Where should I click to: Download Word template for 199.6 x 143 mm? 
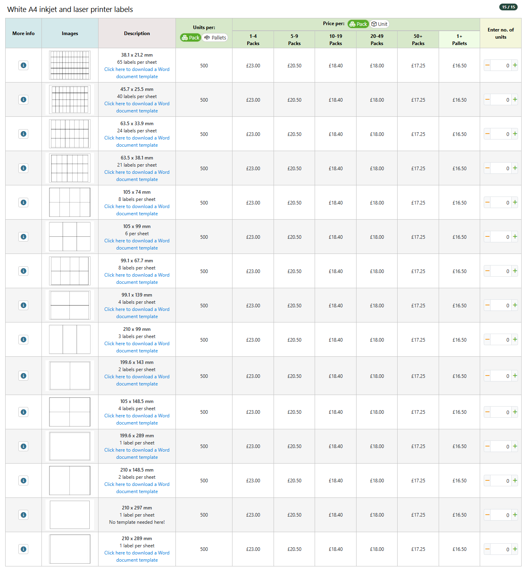[x=137, y=380]
